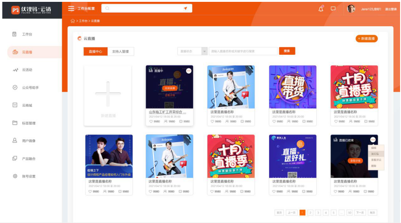Open the three-dot menu on 山东临工 live card
The width and height of the screenshot is (401, 223).
pyautogui.click(x=189, y=71)
